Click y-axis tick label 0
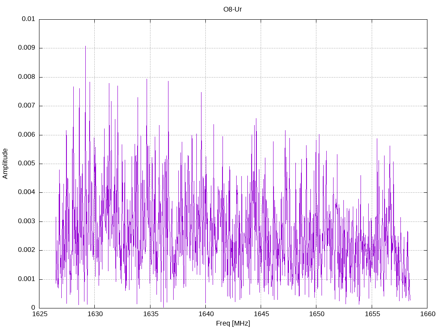This screenshot has width=439, height=329. tap(33, 308)
